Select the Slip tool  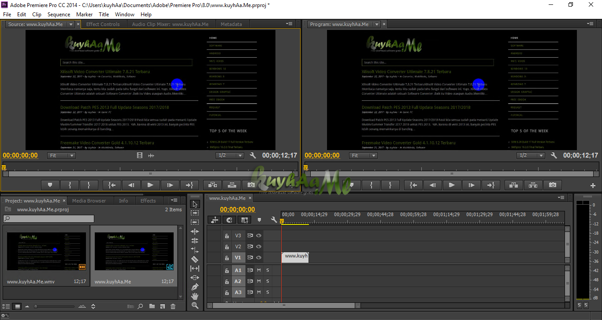pos(195,269)
